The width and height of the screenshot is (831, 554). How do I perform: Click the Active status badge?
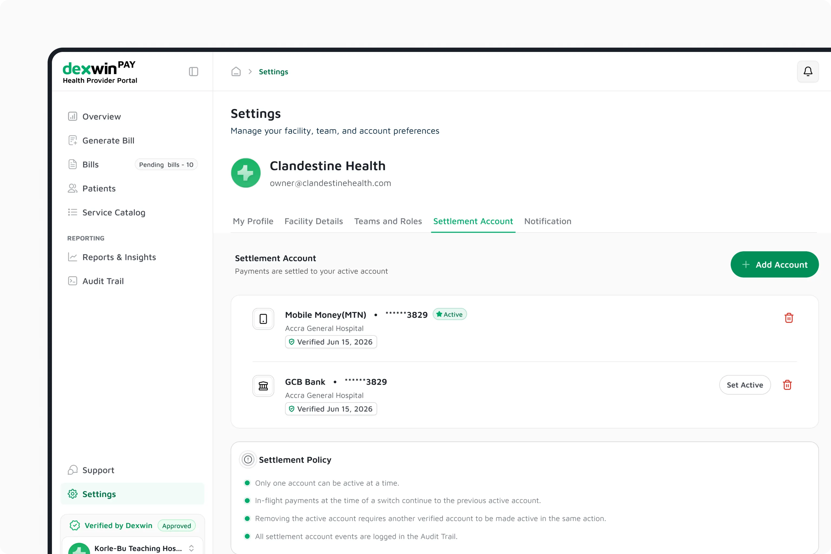(449, 314)
